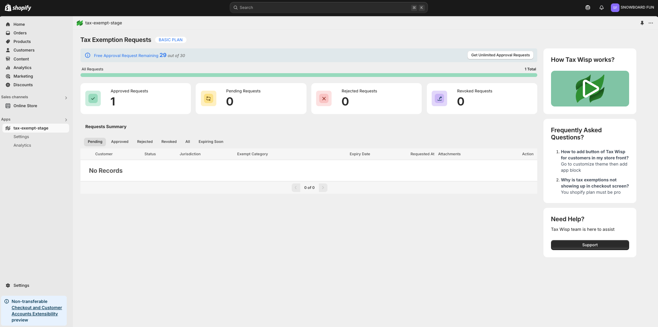
Task: Click the green Tax Wisp leaf icon in header
Action: 80,23
